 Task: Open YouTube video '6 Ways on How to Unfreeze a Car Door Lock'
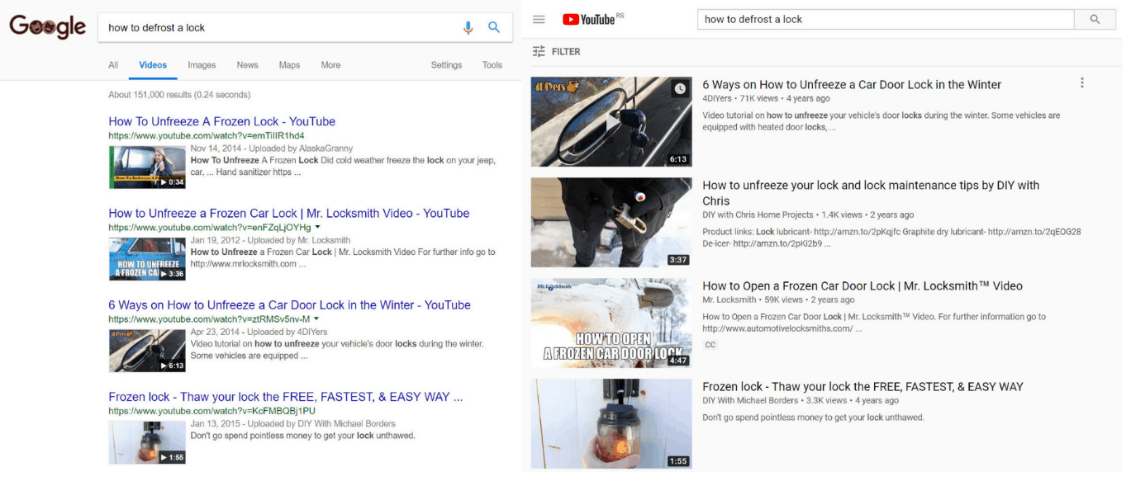(x=852, y=84)
